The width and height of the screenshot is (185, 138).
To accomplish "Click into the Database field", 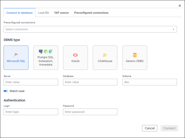I will tap(90, 82).
